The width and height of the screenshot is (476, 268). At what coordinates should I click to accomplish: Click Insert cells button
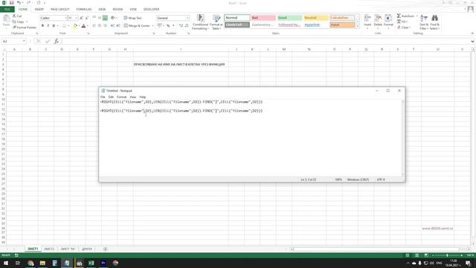click(x=367, y=21)
